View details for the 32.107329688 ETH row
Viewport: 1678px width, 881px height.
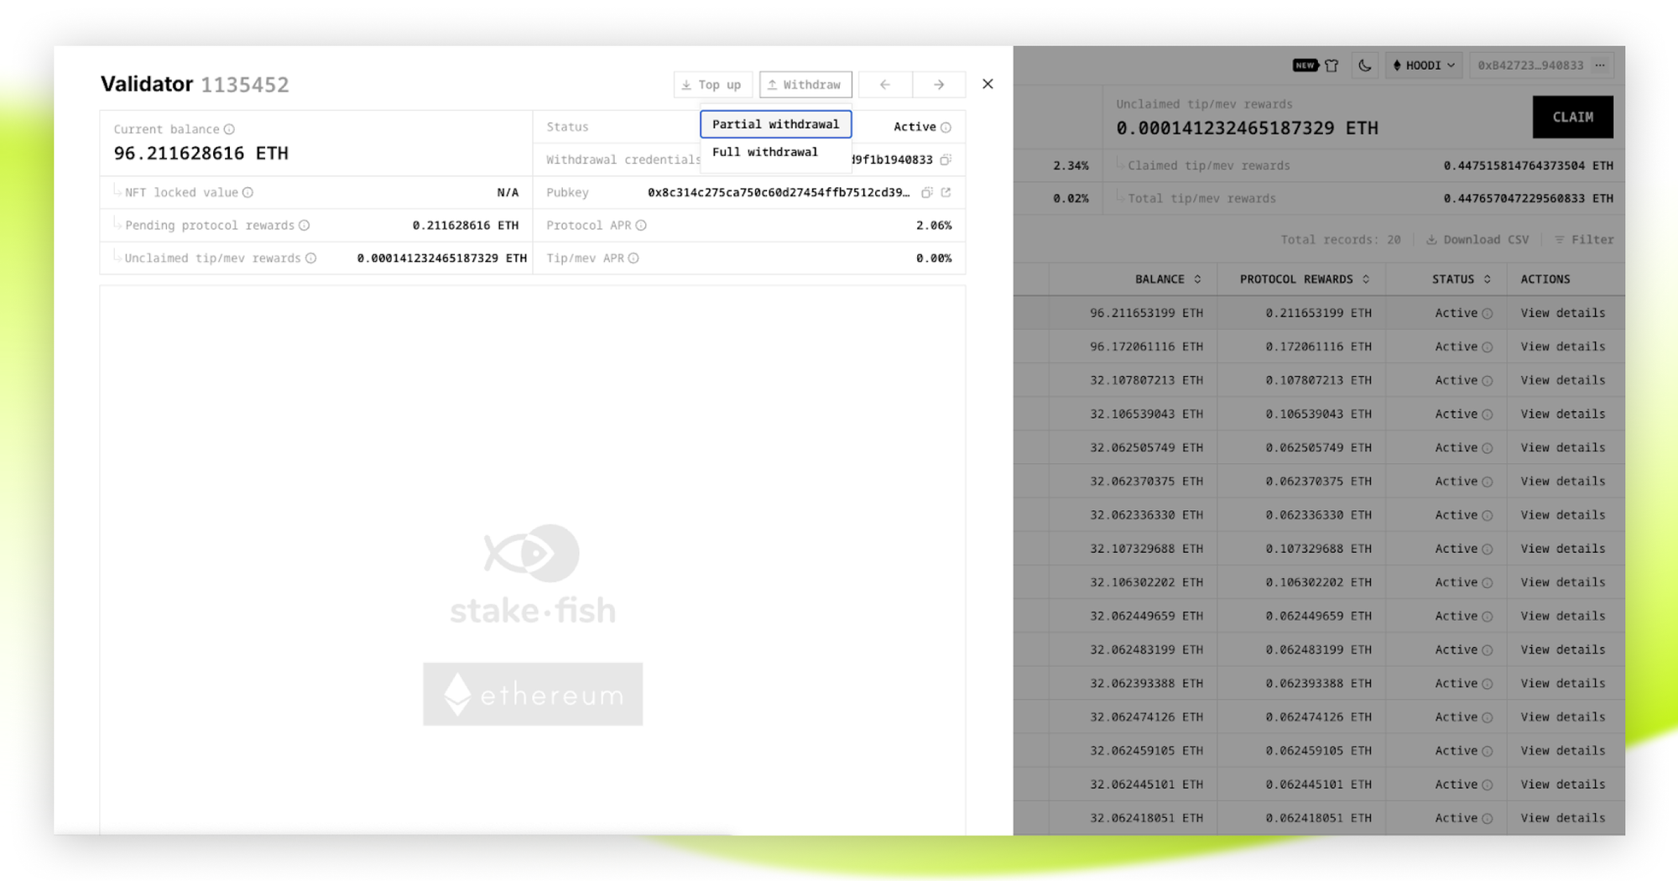[x=1563, y=549]
